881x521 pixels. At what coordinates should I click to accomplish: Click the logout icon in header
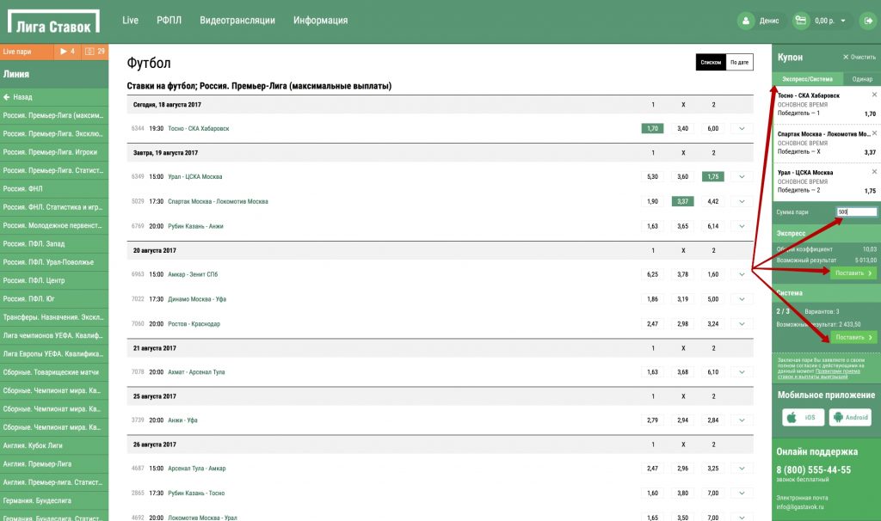[x=867, y=21]
